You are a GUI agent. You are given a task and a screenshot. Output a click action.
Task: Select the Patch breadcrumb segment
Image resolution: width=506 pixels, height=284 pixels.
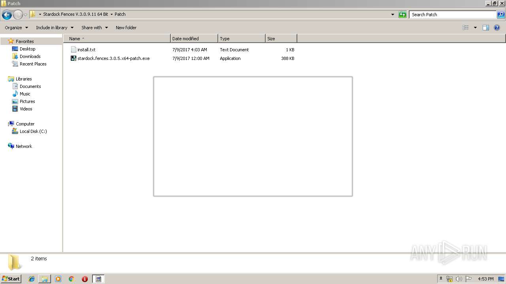click(x=120, y=14)
